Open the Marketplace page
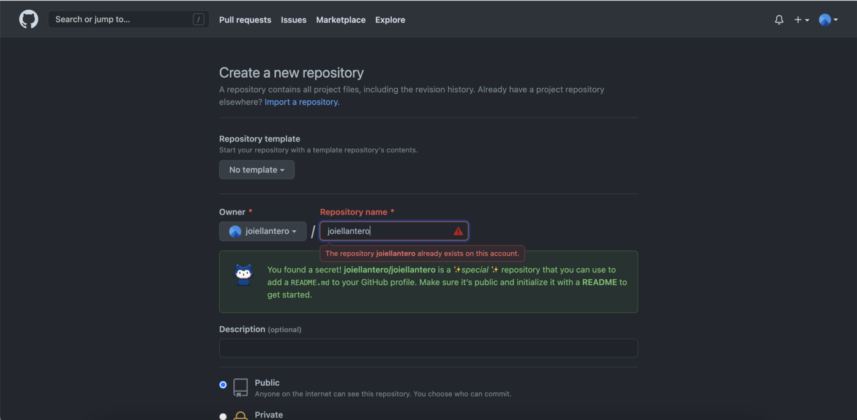857x420 pixels. tap(340, 20)
